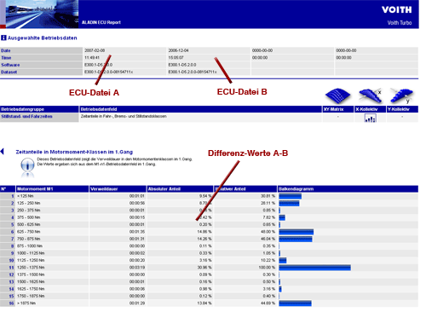Viewport: 426px width, 312px height.
Task: Click the ECU file A date 2007-02-08
Action: [x=95, y=50]
